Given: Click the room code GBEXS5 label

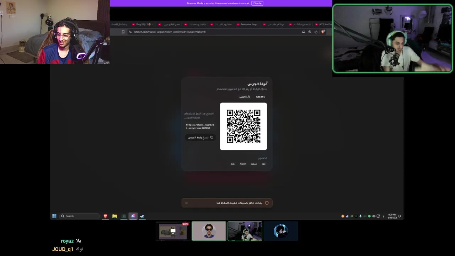Looking at the screenshot, I should pyautogui.click(x=260, y=97).
